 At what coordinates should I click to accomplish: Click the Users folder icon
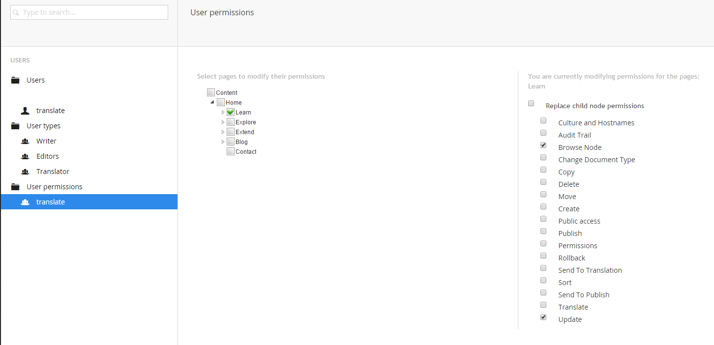point(15,80)
